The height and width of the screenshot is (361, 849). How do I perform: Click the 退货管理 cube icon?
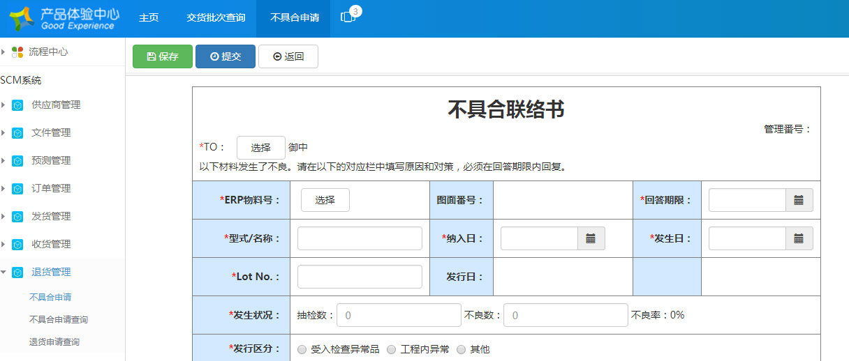tap(17, 272)
